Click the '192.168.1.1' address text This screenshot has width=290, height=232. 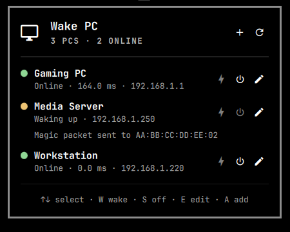point(157,86)
